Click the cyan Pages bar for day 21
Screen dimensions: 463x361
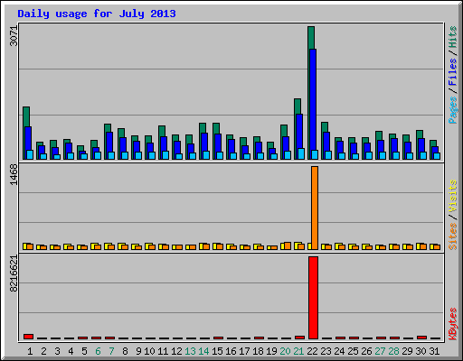[301, 153]
